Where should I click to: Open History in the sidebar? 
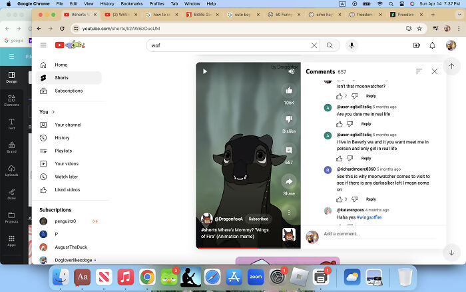click(62, 137)
